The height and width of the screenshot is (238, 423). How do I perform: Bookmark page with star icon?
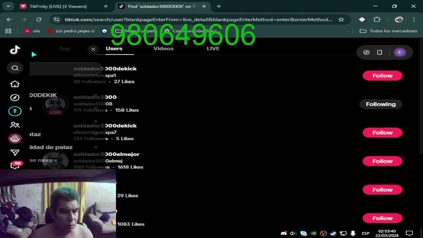tap(341, 20)
